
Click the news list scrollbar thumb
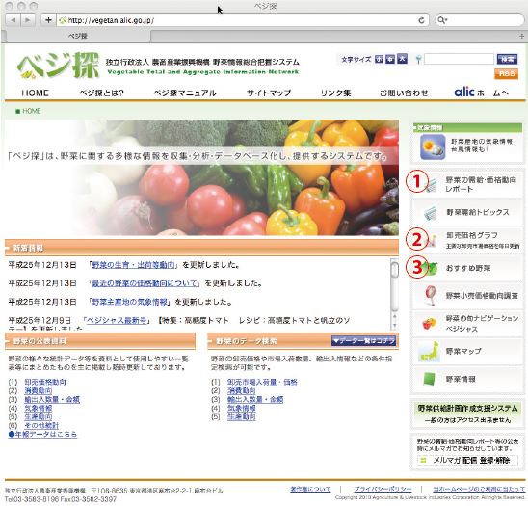[x=394, y=269]
